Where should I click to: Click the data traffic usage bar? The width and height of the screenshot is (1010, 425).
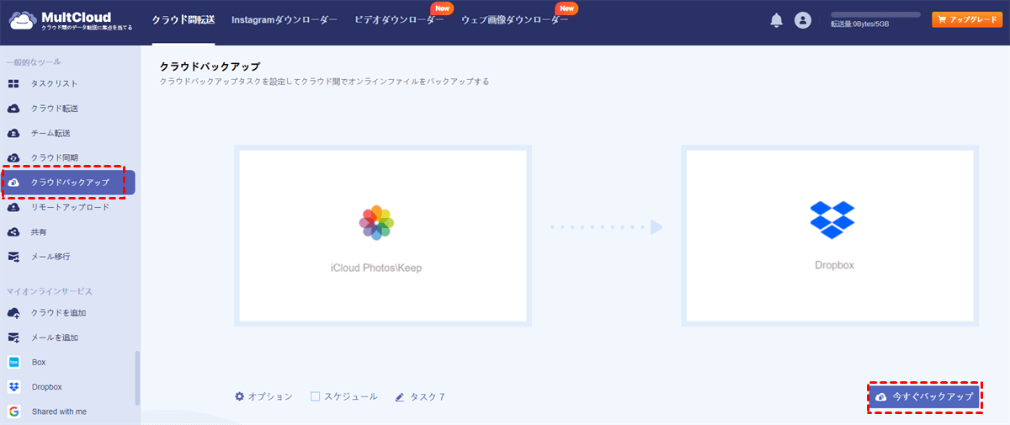click(x=875, y=14)
